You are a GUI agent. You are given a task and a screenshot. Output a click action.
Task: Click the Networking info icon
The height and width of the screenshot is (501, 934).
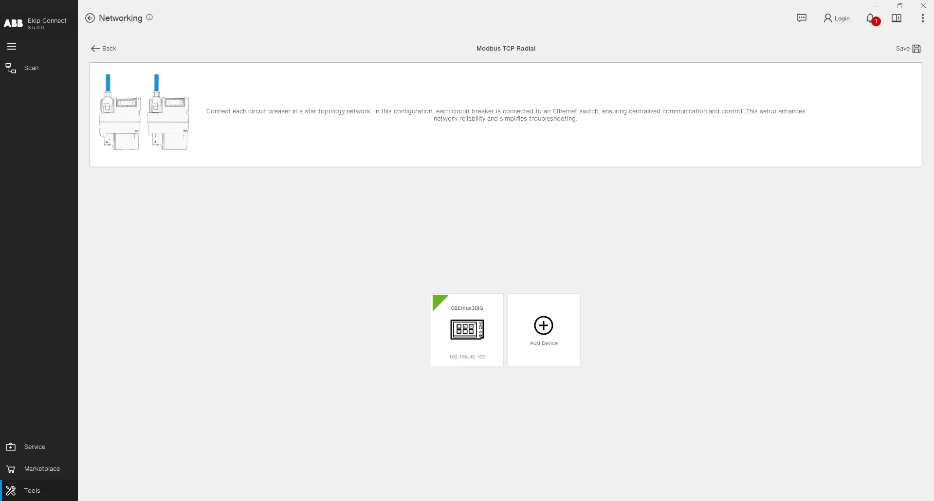click(x=149, y=17)
